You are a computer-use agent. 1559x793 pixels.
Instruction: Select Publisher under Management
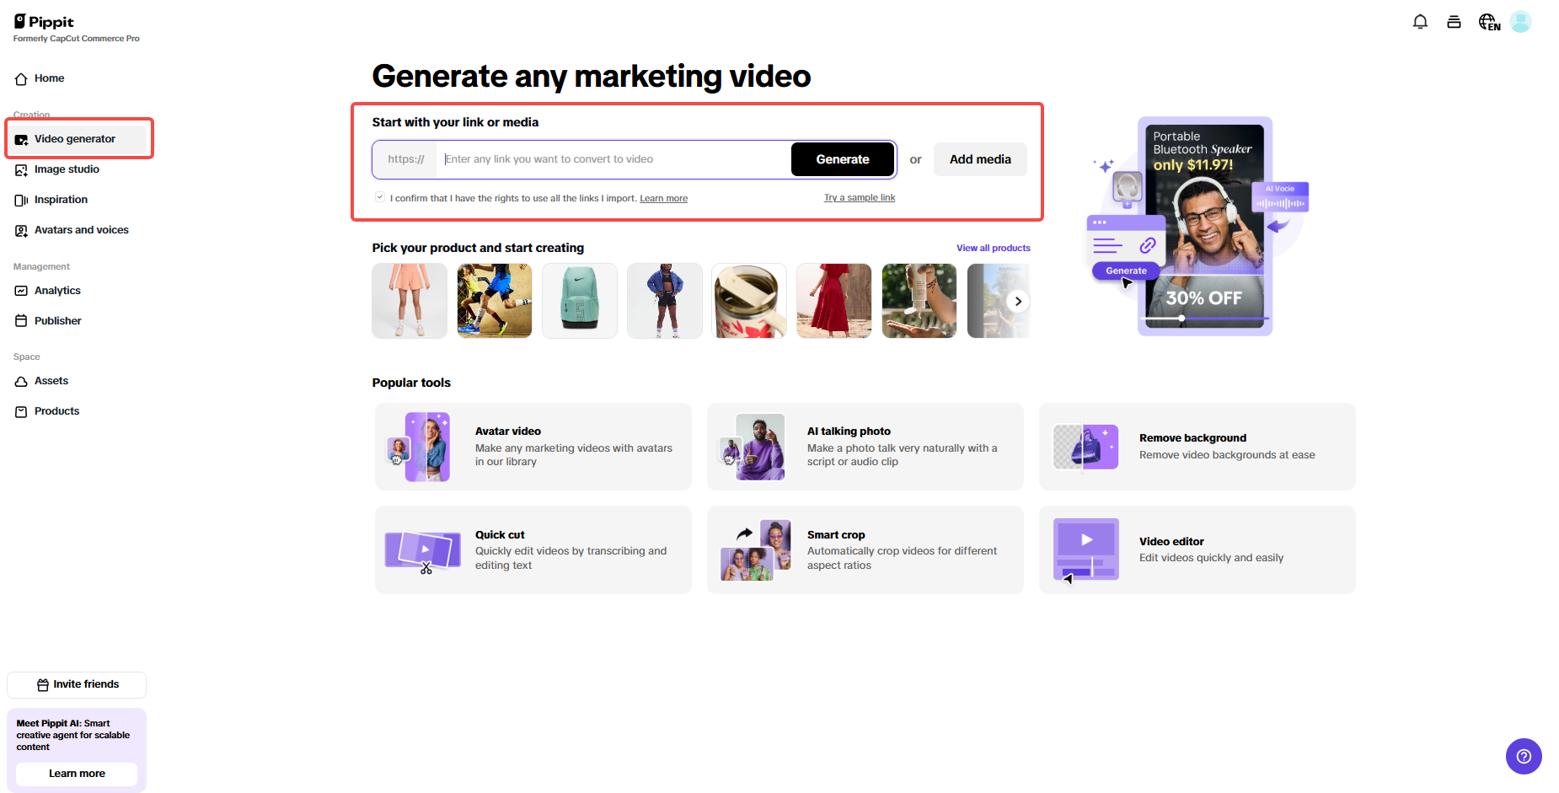(57, 320)
